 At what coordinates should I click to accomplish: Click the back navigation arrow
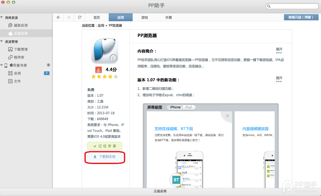pyautogui.click(x=58, y=17)
